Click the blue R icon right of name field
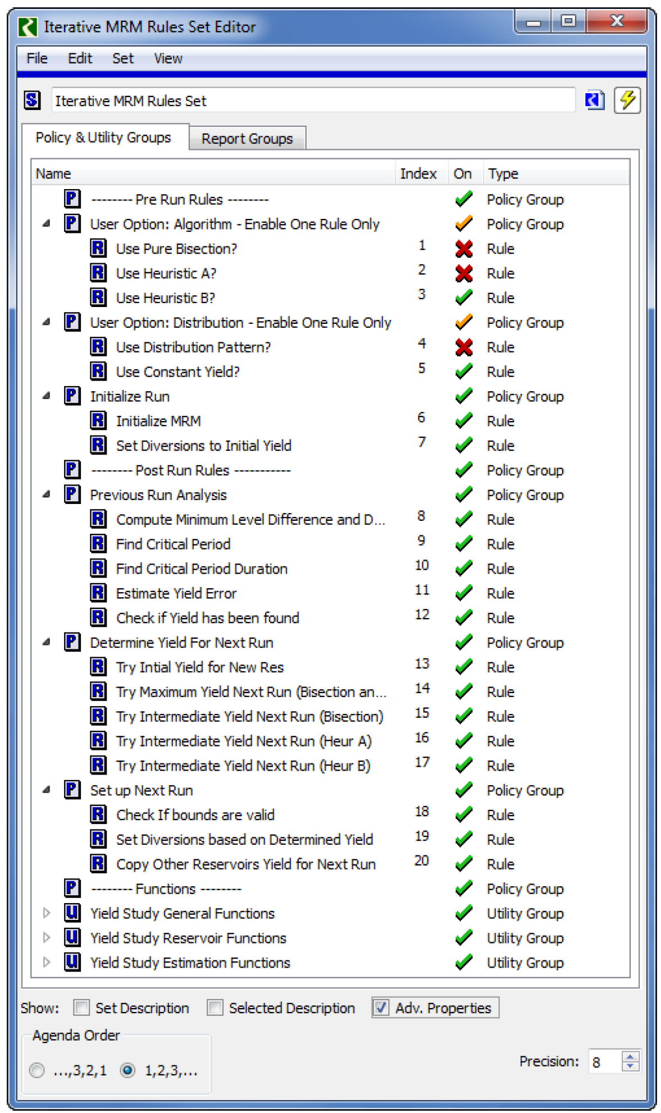This screenshot has height=1113, width=661. coord(594,101)
